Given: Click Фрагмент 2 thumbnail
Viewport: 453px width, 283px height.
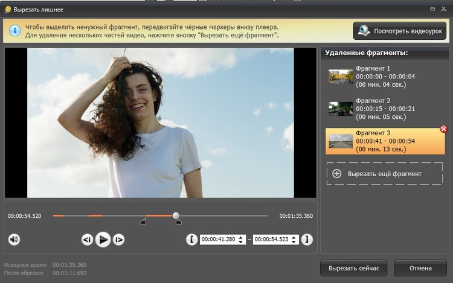Looking at the screenshot, I should (x=341, y=109).
